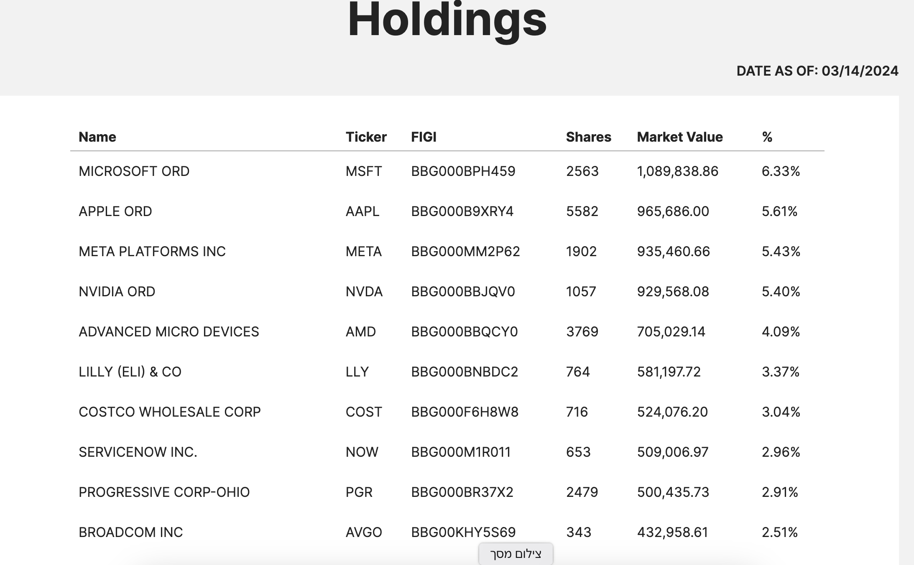Click market value 432,958.61
This screenshot has width=914, height=565.
point(673,532)
